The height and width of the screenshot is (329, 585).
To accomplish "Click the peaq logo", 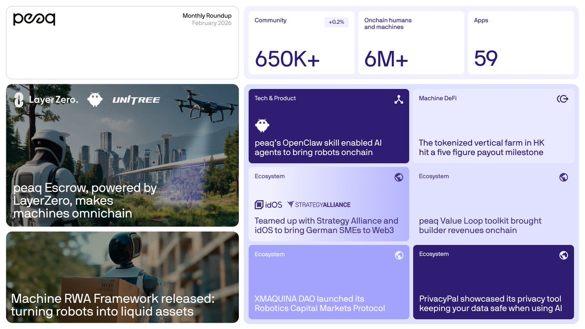I will click(34, 19).
